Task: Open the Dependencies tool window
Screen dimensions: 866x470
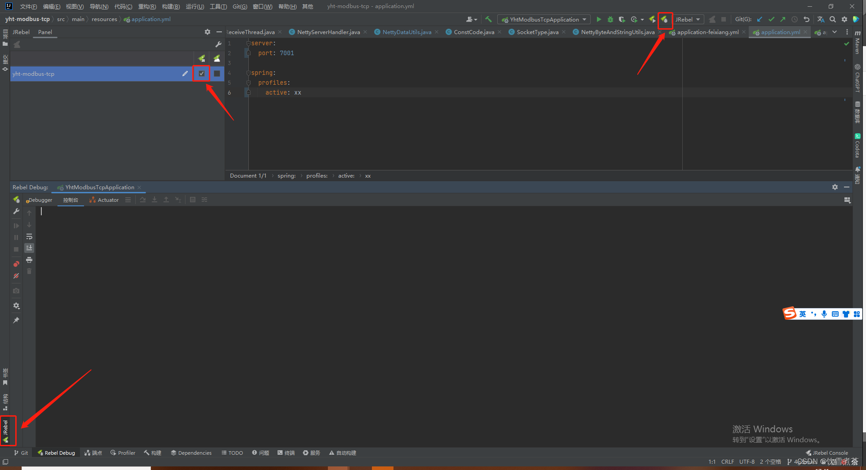Action: click(x=191, y=453)
